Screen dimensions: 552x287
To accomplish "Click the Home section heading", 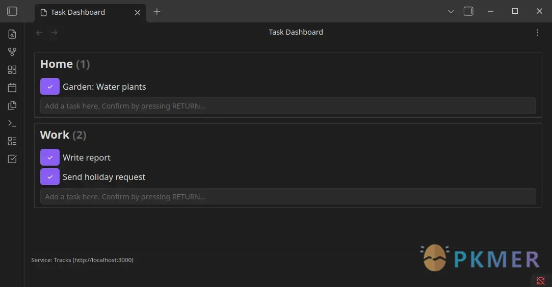I will coord(57,64).
